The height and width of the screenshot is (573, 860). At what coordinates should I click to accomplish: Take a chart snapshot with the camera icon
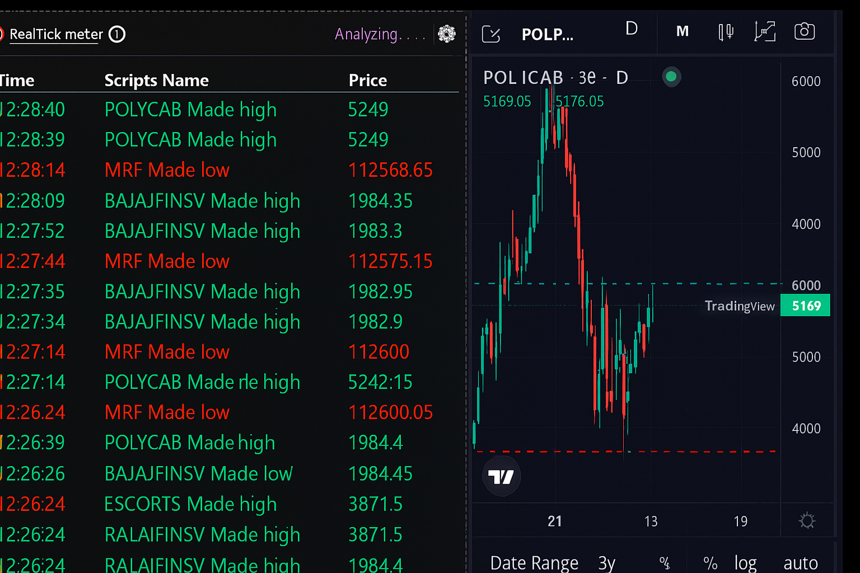tap(805, 31)
